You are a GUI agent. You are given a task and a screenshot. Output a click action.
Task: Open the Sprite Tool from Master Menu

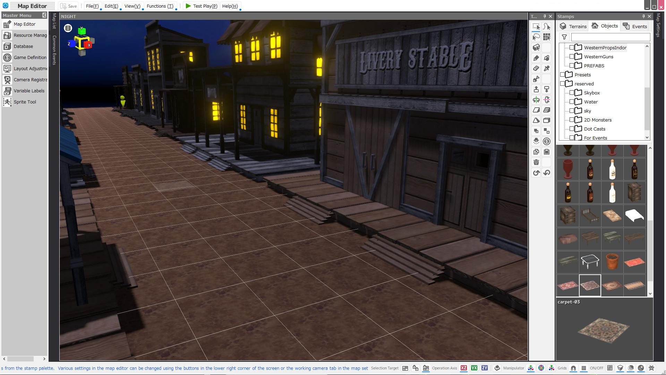pos(24,102)
